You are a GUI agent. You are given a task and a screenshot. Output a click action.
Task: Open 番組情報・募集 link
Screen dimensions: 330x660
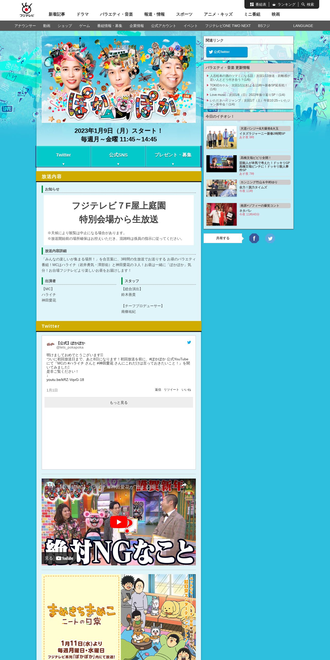coord(110,26)
